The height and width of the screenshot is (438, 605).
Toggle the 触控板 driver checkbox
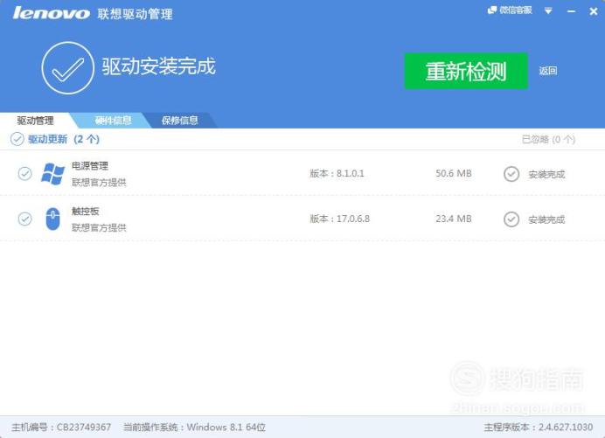(x=25, y=219)
